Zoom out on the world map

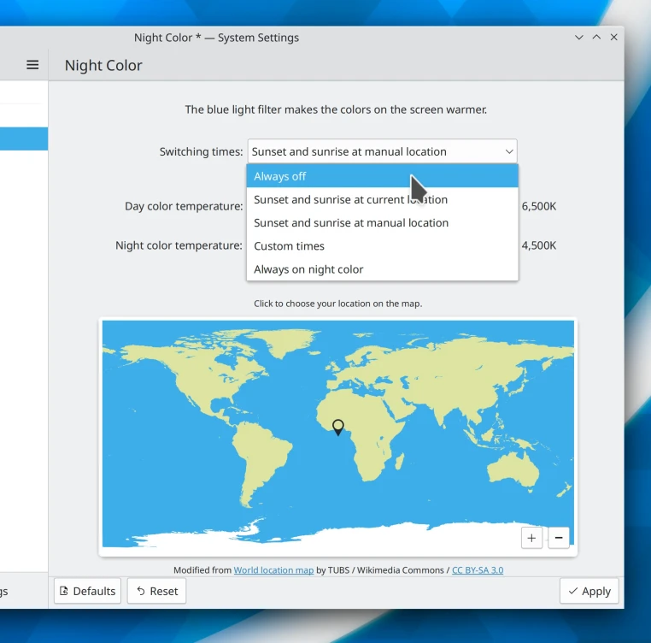click(x=559, y=538)
